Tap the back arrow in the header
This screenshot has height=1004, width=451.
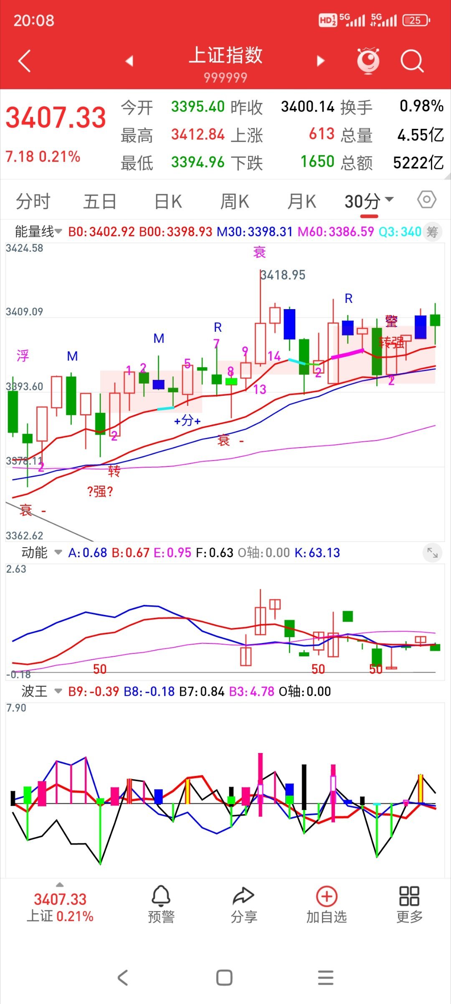point(25,61)
